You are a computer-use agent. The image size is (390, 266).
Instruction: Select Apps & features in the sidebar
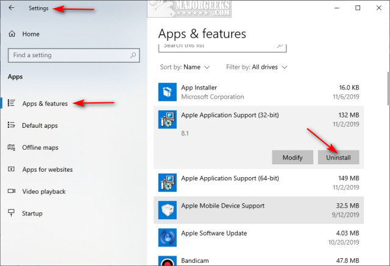(x=45, y=103)
